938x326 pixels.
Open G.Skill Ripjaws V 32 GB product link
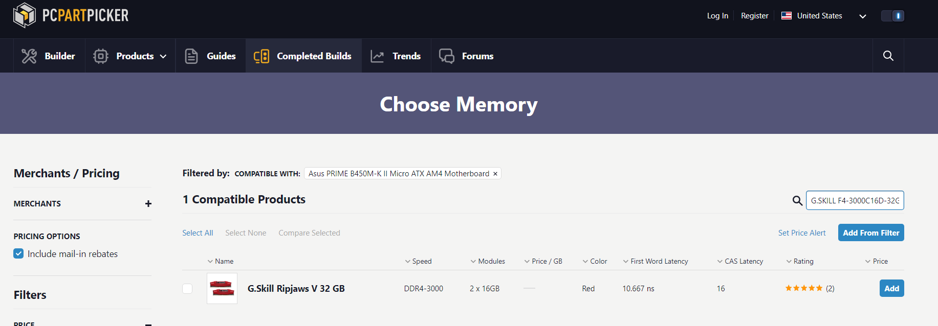[x=296, y=289]
